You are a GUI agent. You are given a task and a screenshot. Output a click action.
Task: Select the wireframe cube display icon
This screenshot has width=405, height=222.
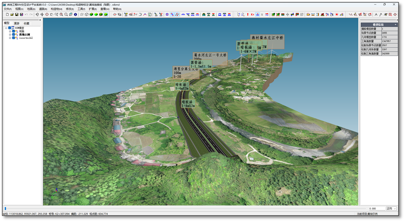(x=87, y=15)
